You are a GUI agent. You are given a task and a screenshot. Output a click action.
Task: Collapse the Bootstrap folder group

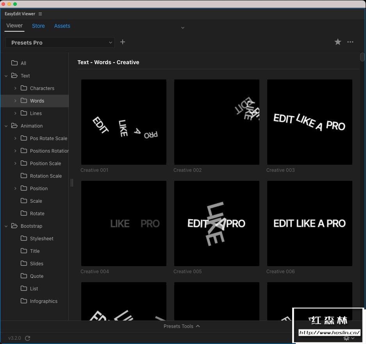pos(6,226)
